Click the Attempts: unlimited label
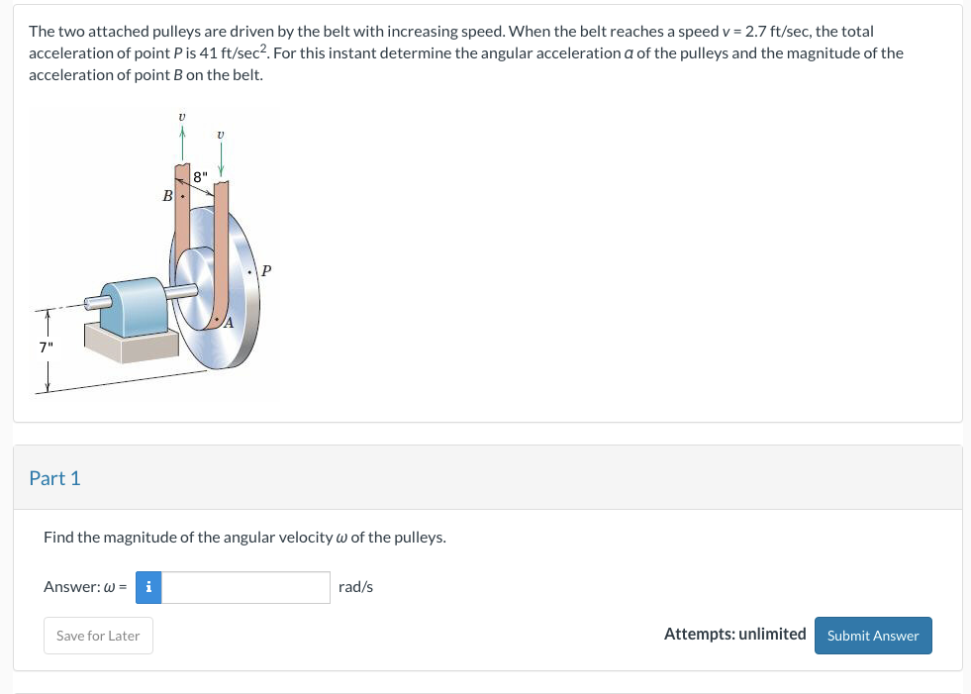 [735, 634]
